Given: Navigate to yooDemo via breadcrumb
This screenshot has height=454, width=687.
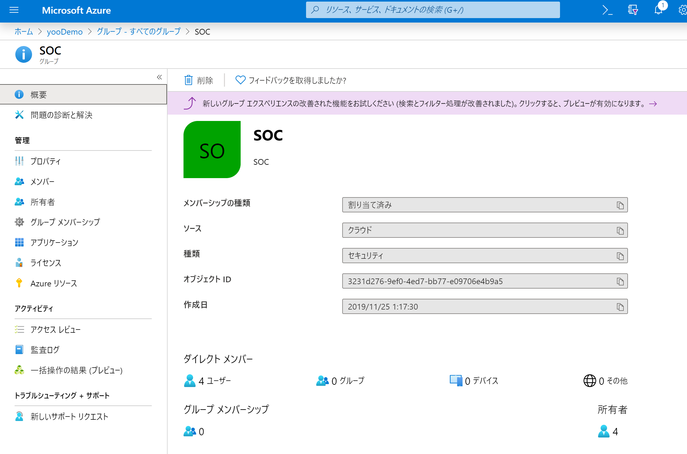Looking at the screenshot, I should 65,31.
